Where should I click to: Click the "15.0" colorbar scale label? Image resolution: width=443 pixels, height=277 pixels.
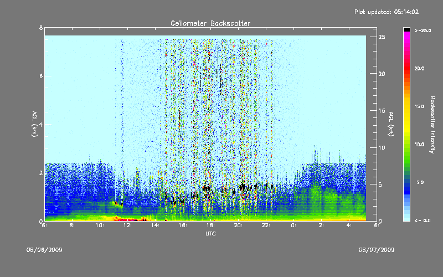(x=419, y=106)
